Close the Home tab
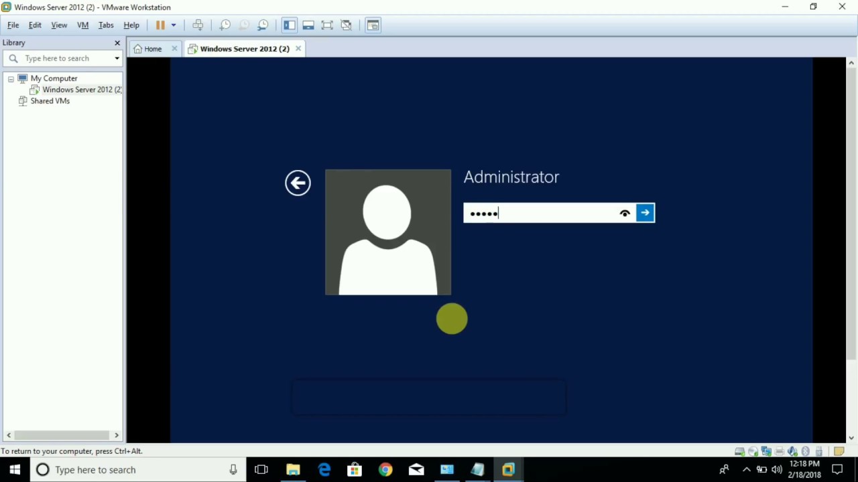 (174, 49)
